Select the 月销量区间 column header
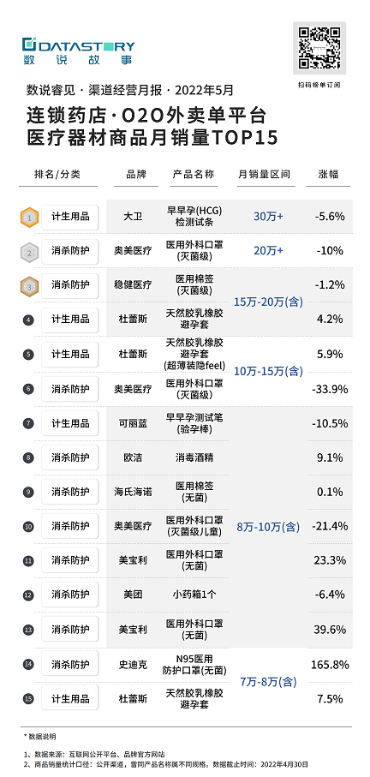 [x=264, y=175]
